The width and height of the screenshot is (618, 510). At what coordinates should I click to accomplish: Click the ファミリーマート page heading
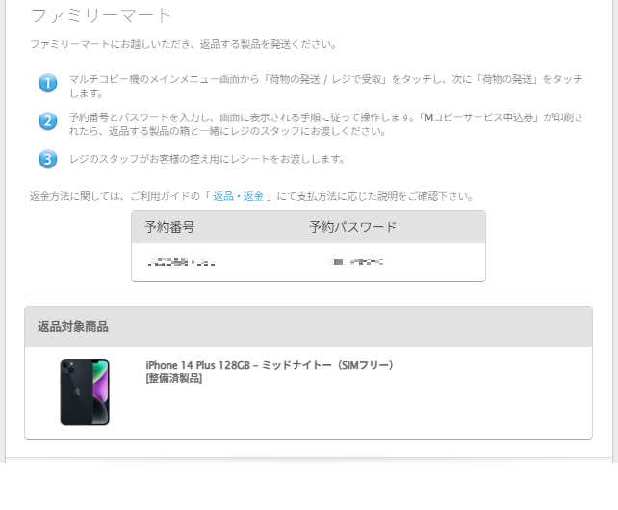coord(101,15)
